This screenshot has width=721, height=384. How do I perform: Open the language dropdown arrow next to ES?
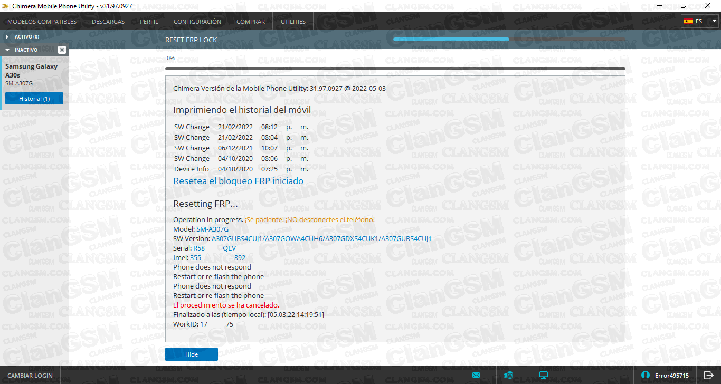(714, 21)
